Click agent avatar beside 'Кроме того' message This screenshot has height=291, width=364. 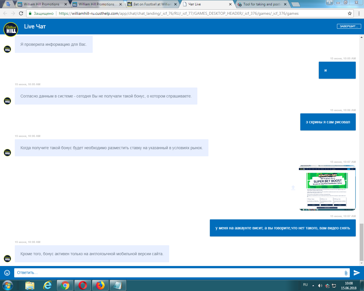pos(7,258)
